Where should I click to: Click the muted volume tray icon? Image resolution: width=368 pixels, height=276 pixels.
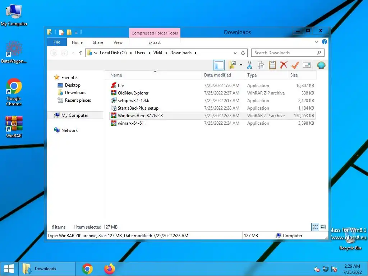(x=317, y=269)
